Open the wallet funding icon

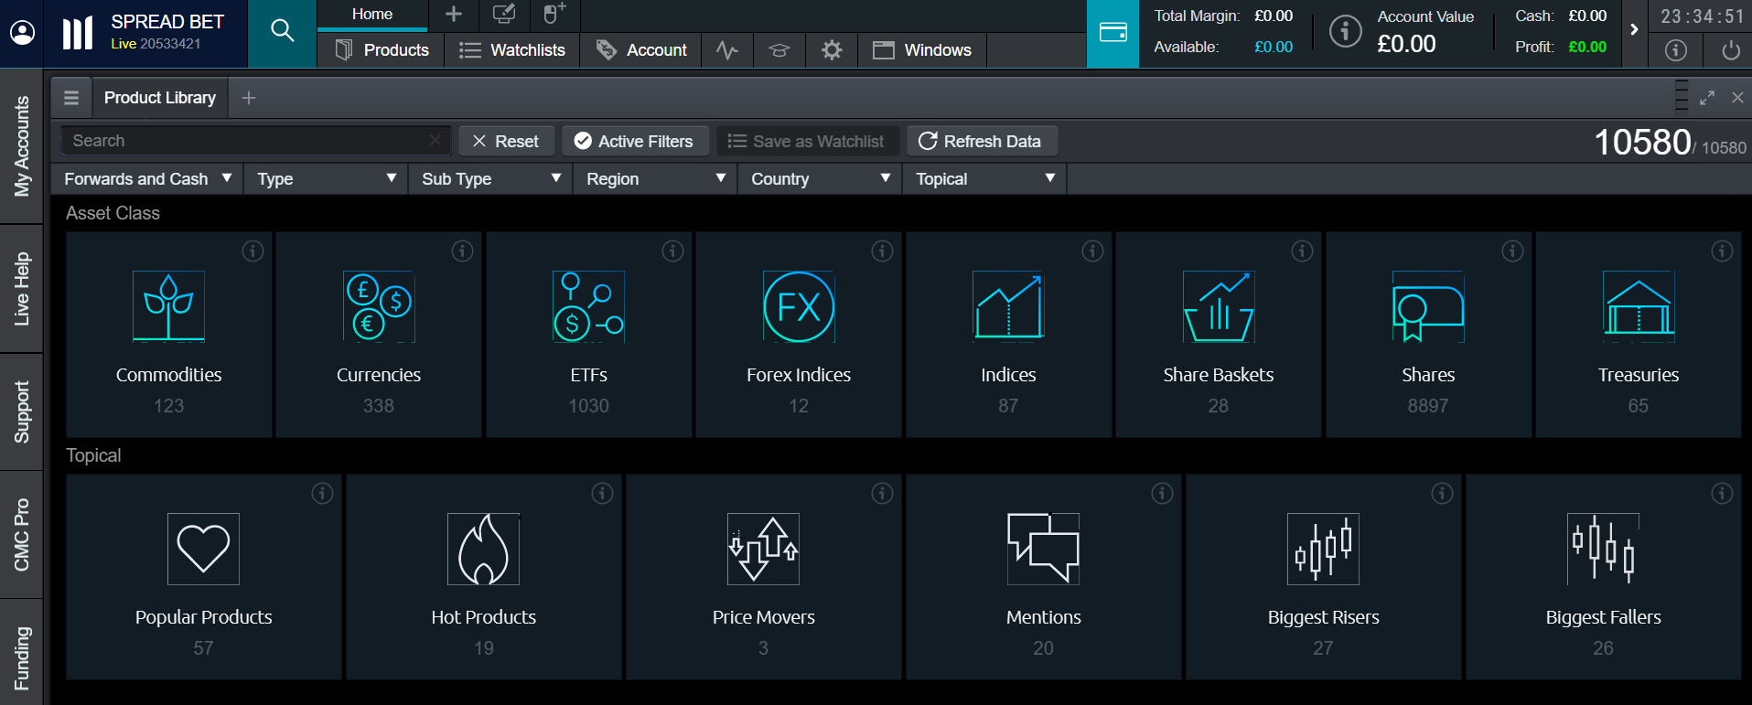(x=1112, y=33)
